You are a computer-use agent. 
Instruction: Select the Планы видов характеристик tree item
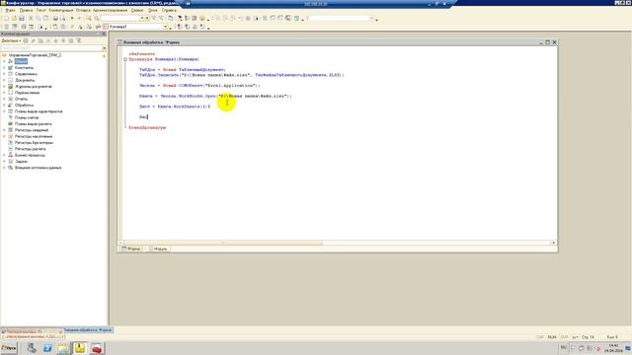[x=39, y=111]
